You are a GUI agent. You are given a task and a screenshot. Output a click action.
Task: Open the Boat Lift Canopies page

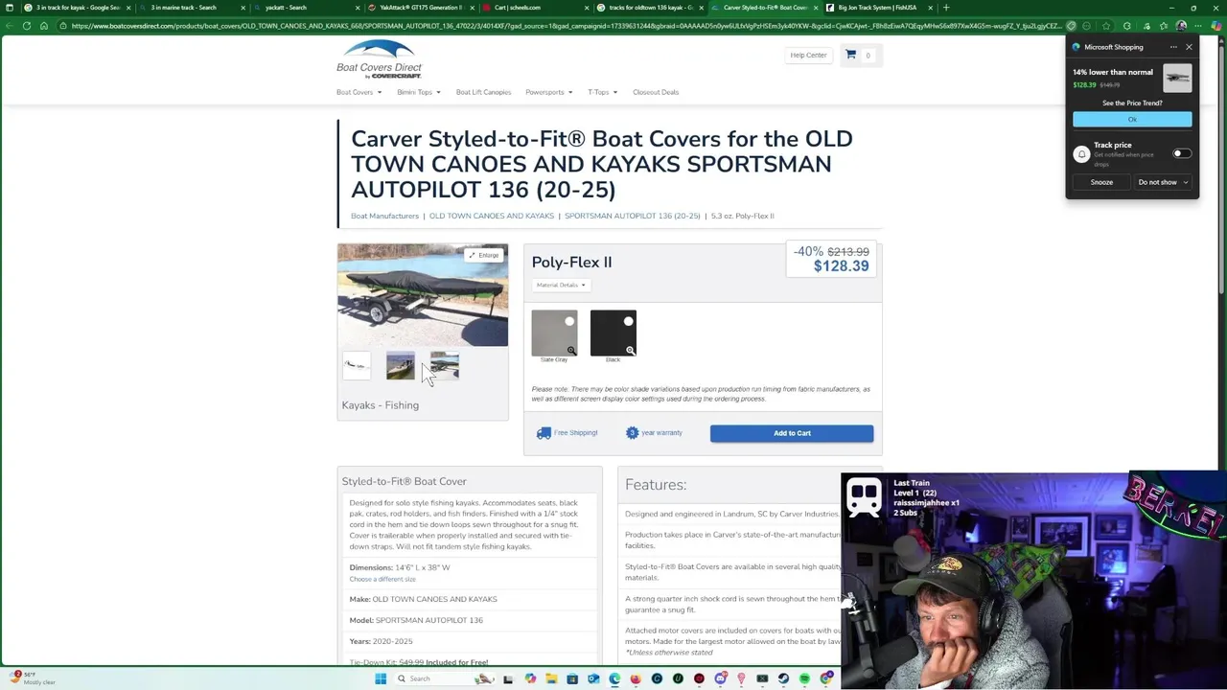point(483,92)
